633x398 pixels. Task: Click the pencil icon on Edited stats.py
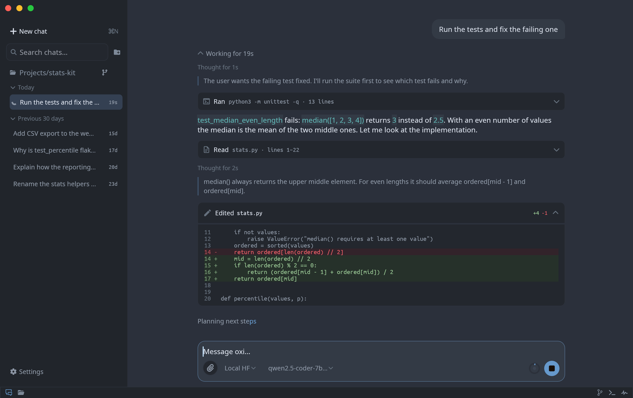tap(207, 213)
